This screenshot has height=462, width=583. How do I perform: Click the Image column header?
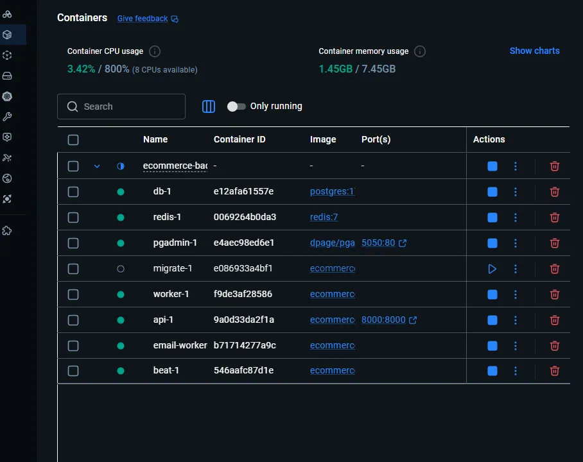coord(323,139)
